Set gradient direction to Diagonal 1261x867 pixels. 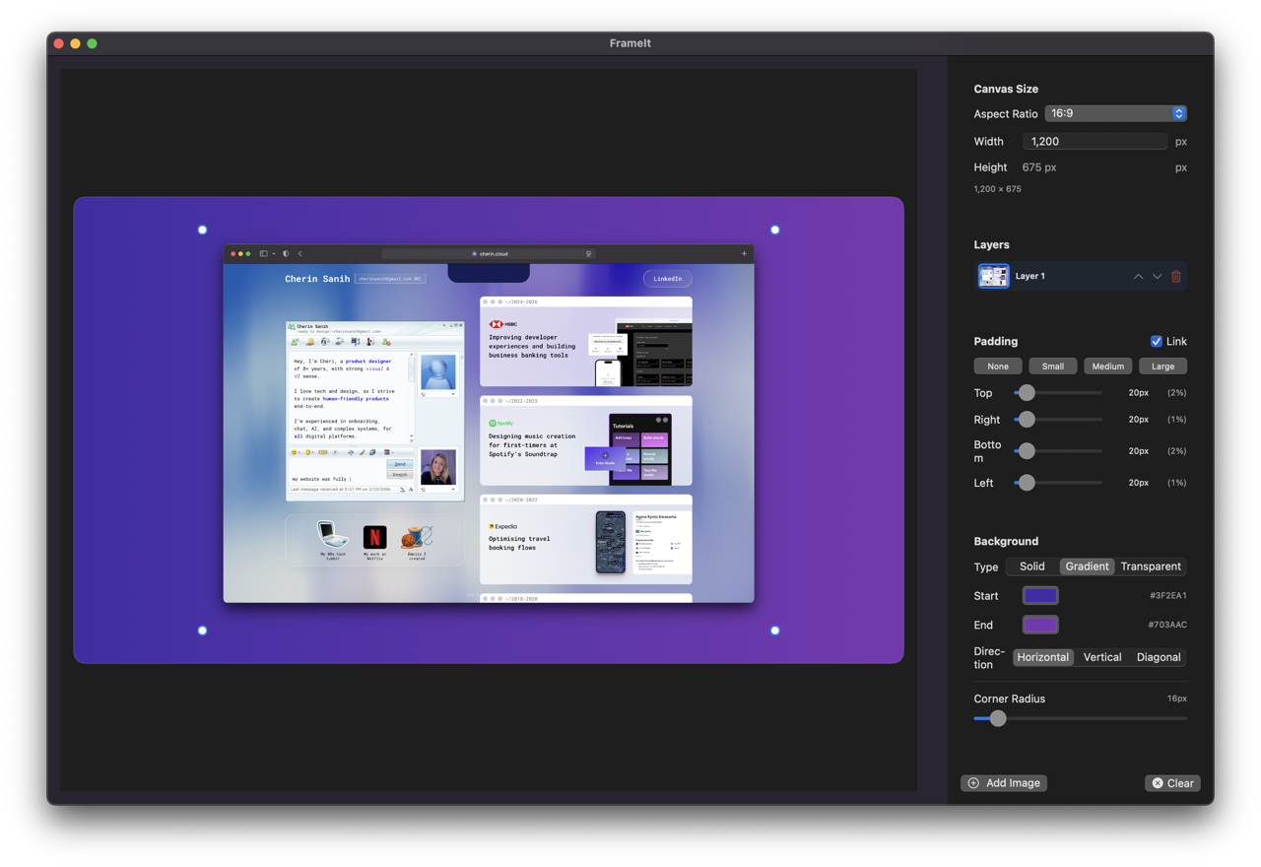click(1159, 657)
